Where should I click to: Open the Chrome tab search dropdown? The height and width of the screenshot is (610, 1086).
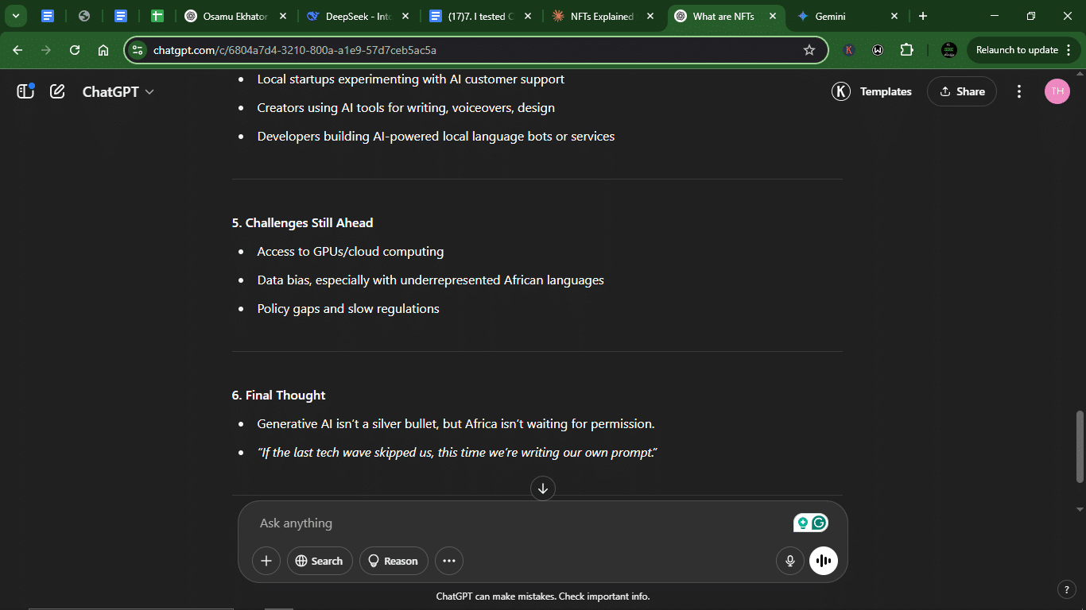(x=15, y=16)
